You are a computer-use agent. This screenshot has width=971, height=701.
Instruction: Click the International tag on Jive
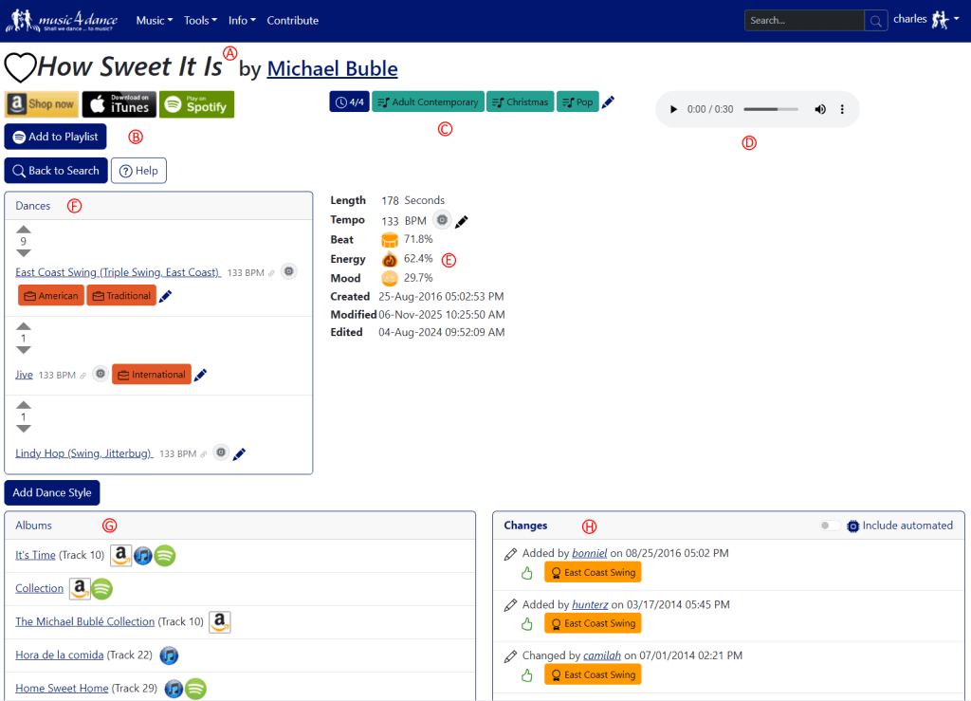tap(152, 375)
